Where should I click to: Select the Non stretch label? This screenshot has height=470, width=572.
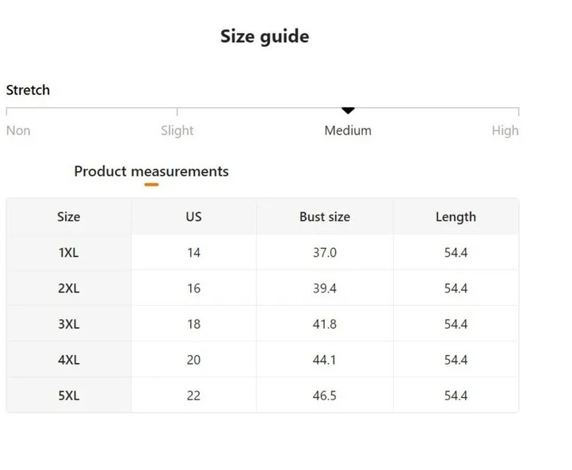(x=18, y=131)
